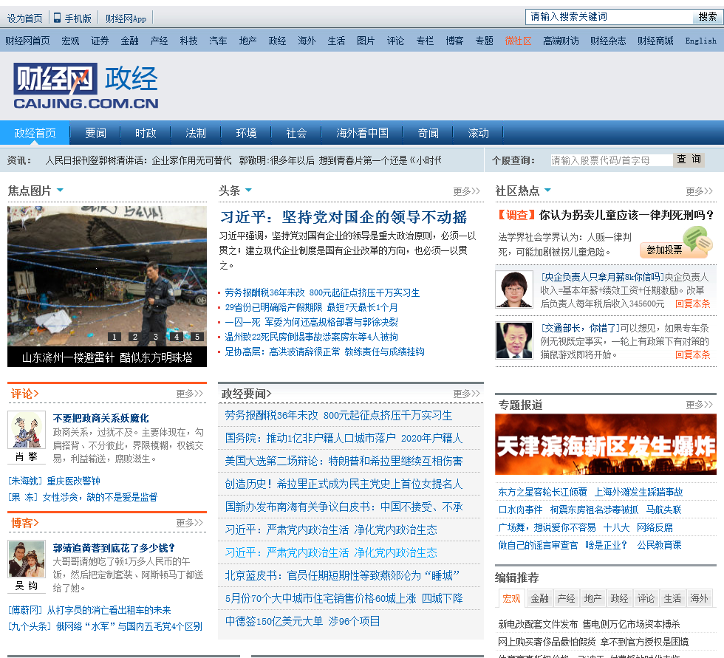
Task: Open the 天津滨海新区发生爆炸 banner
Action: coord(605,445)
